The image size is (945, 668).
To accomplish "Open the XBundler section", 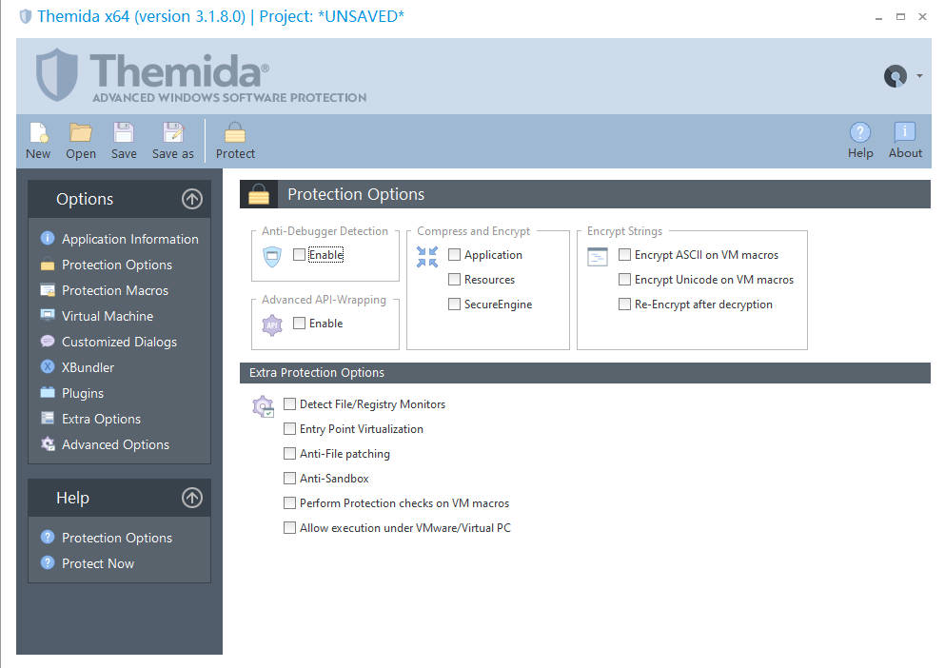I will [88, 367].
